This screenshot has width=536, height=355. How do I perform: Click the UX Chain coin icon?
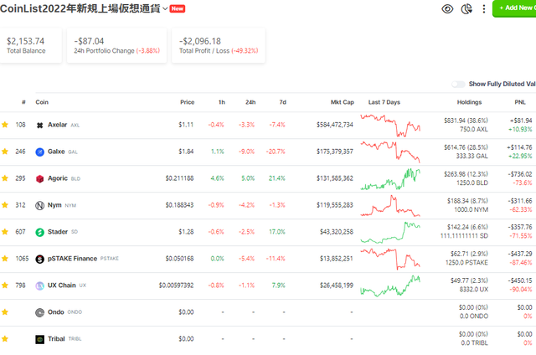(39, 286)
